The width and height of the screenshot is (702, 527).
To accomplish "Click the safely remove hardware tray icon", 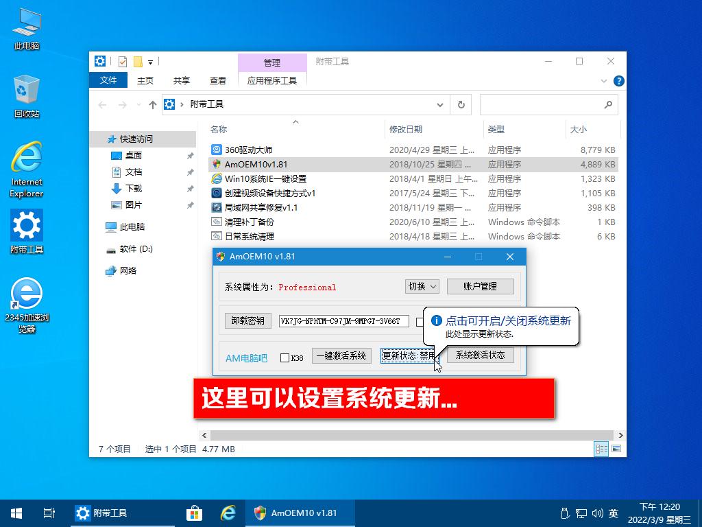I will pos(565,513).
